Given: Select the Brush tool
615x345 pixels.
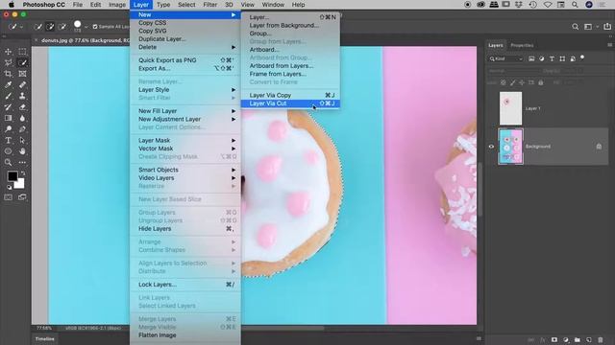Looking at the screenshot, I should [x=8, y=96].
